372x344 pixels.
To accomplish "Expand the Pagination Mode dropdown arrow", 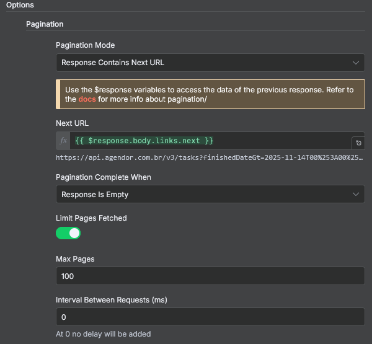I will pos(355,63).
